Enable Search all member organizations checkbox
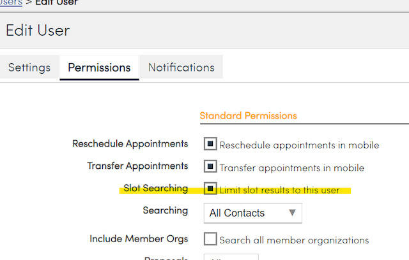Image resolution: width=409 pixels, height=260 pixels. pos(210,240)
